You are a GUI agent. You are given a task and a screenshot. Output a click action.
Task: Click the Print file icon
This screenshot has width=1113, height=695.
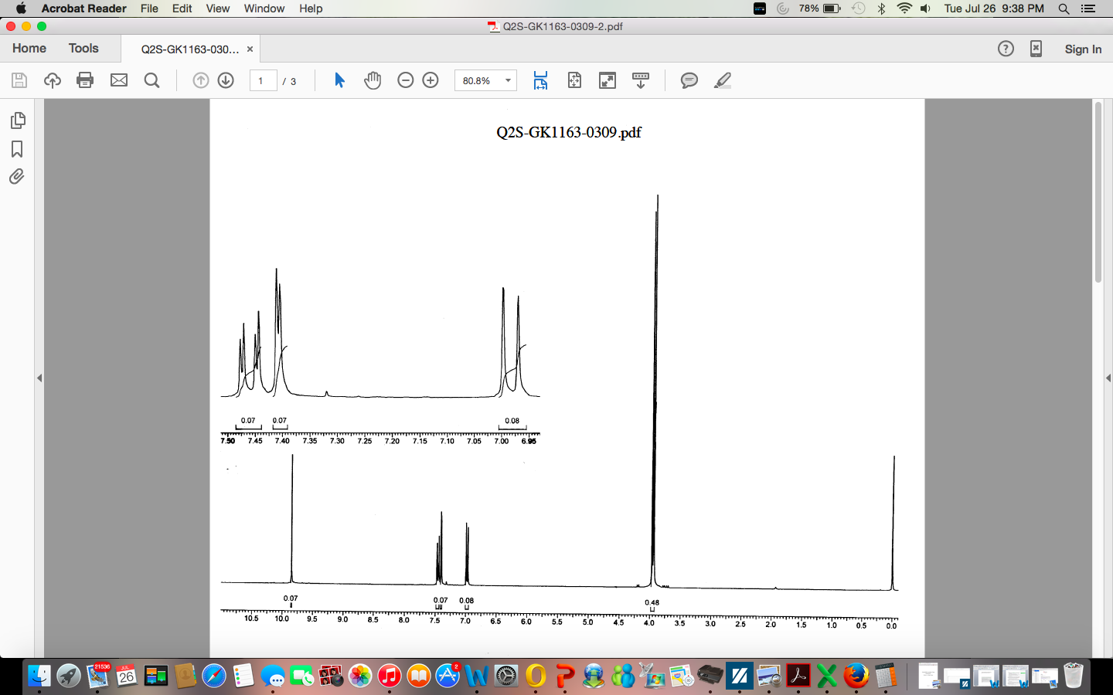coord(85,80)
